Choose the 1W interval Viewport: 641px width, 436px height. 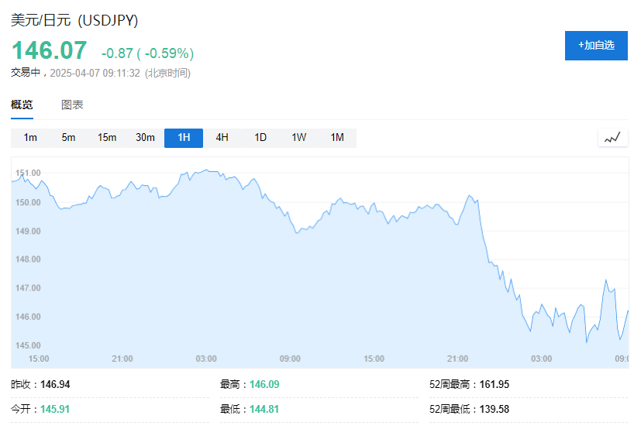click(x=299, y=138)
